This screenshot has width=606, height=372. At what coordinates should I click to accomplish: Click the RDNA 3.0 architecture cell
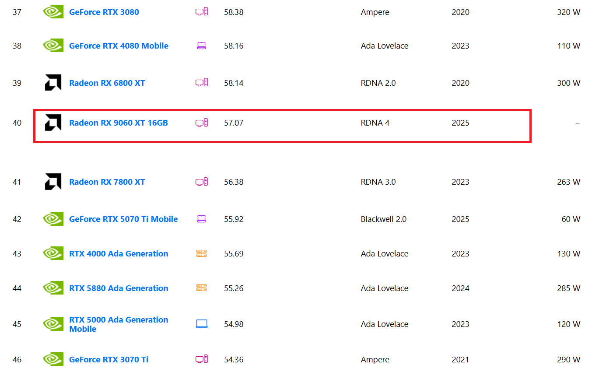(x=378, y=182)
